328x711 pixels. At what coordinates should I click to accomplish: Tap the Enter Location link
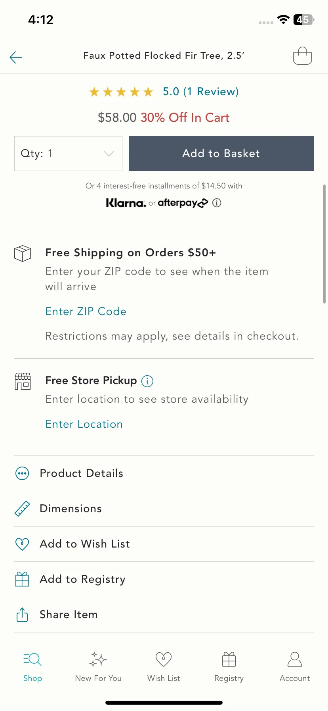[84, 424]
